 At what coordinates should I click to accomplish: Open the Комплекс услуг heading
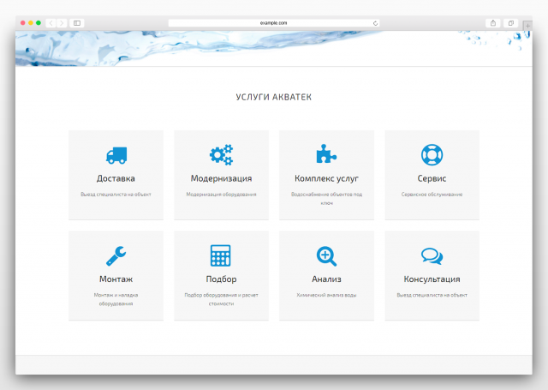(x=326, y=179)
